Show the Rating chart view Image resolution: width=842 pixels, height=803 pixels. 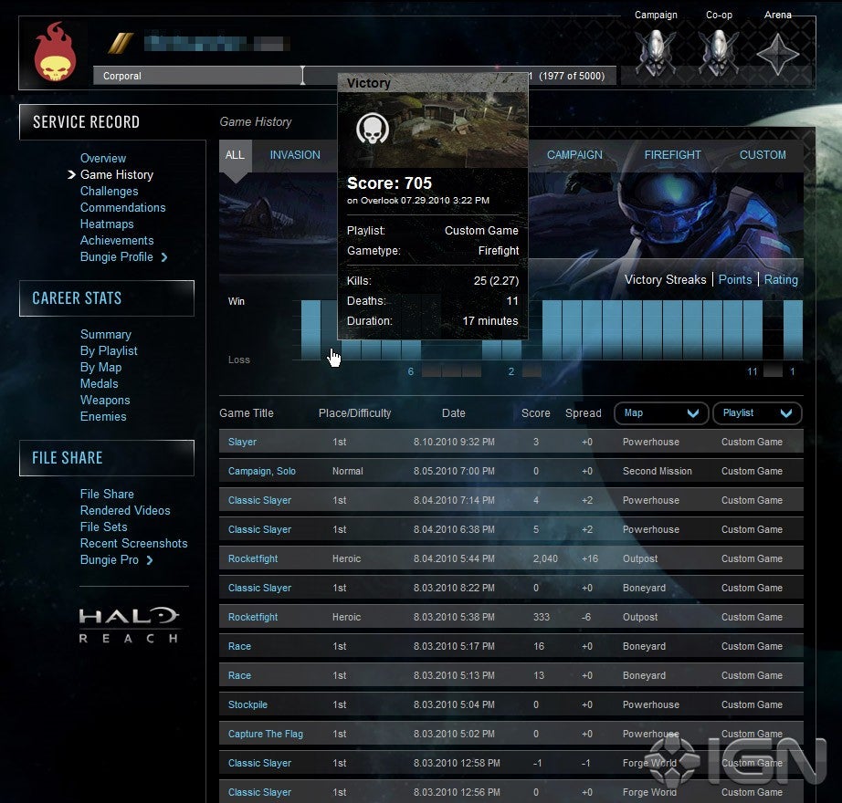pyautogui.click(x=781, y=279)
